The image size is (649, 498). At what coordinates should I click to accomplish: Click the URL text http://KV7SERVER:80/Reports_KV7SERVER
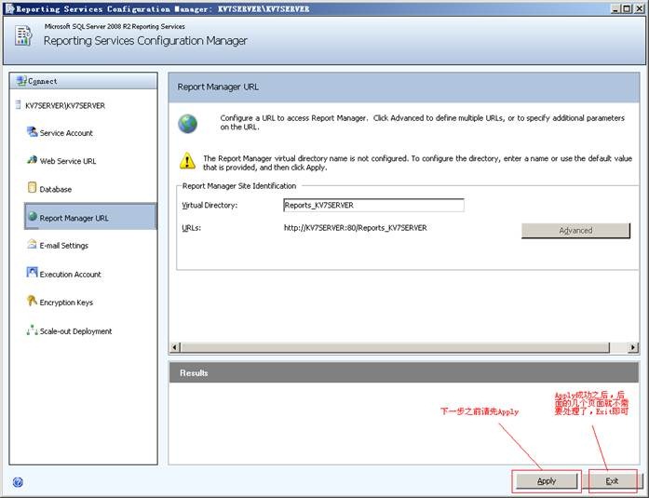[x=355, y=227]
